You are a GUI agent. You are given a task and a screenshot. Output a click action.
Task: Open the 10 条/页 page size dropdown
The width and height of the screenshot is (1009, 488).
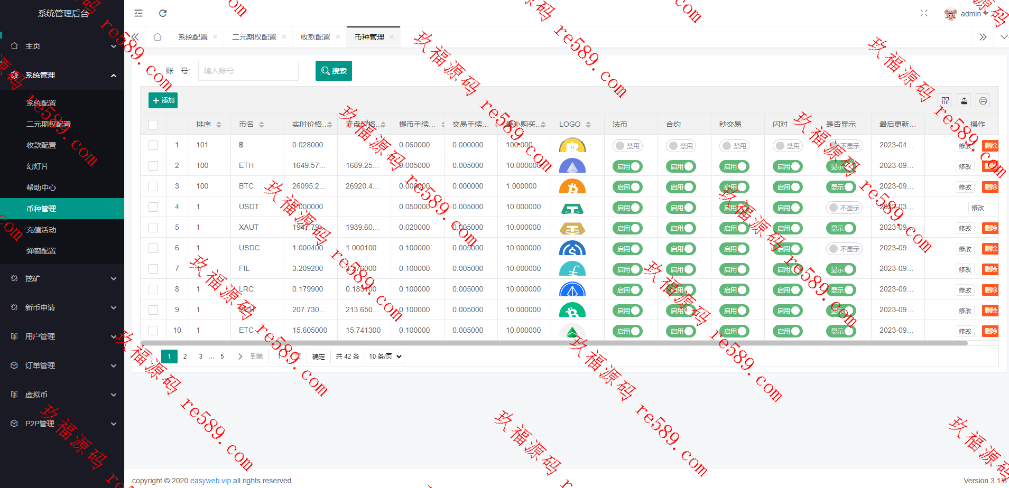tap(384, 356)
